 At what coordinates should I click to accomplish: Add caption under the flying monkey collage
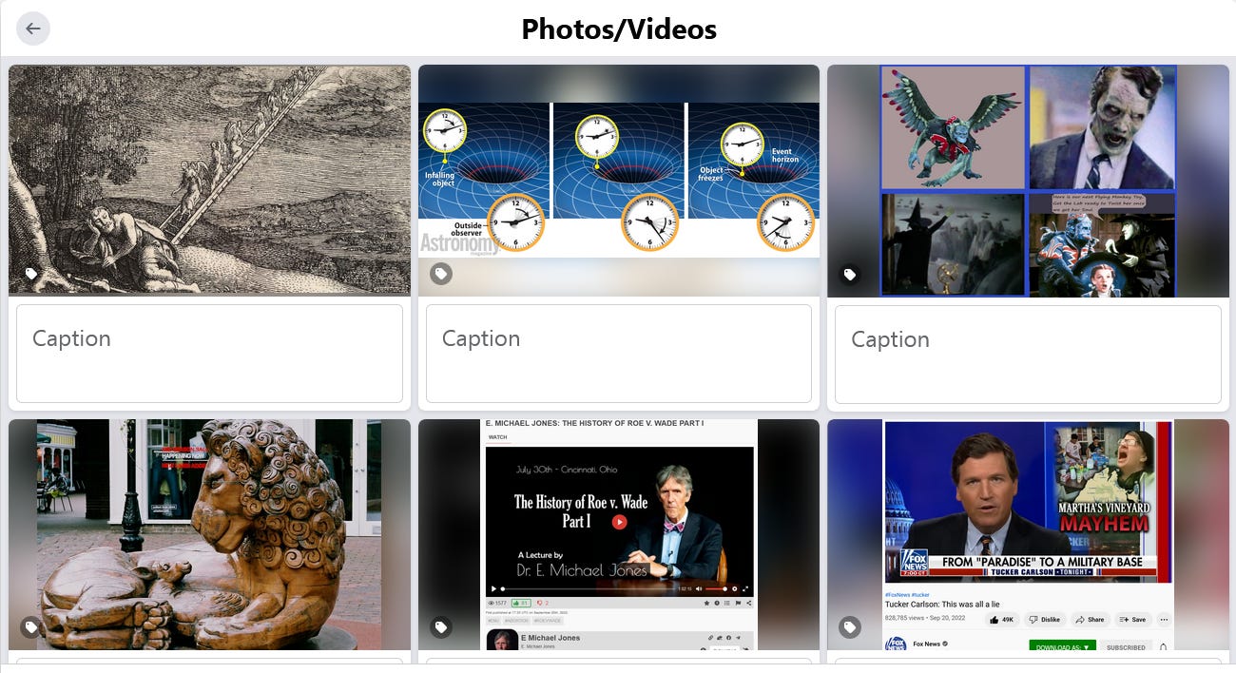coord(1028,355)
